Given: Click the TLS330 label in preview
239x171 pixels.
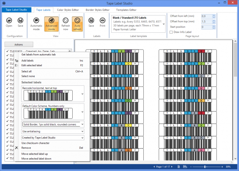Looking at the screenshot, I should [x=187, y=55].
